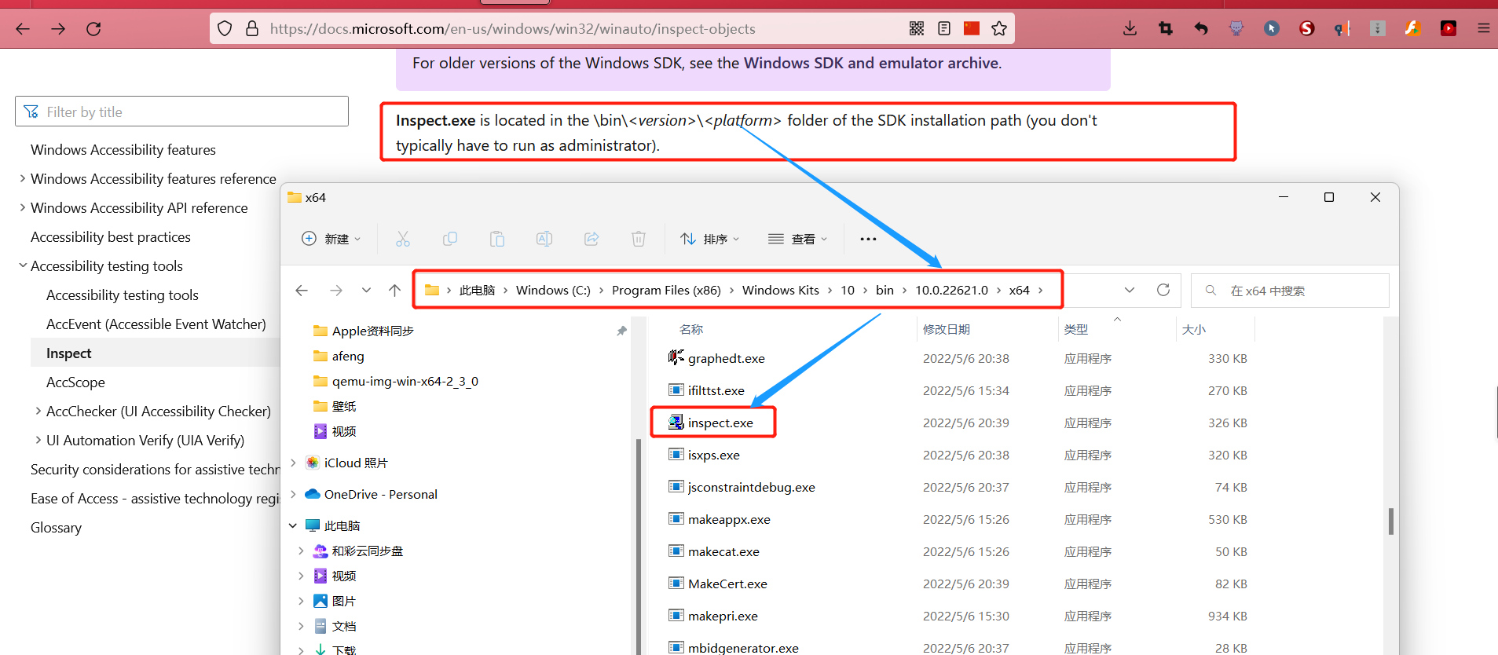Go up one folder level in Explorer
The height and width of the screenshot is (655, 1498).
[x=394, y=291]
